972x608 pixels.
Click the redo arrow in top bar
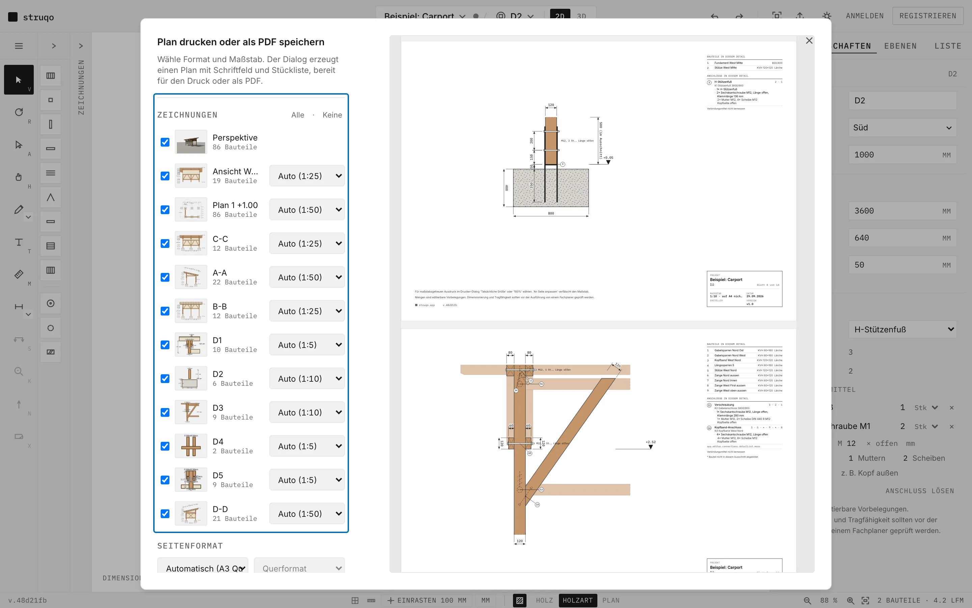pos(739,16)
